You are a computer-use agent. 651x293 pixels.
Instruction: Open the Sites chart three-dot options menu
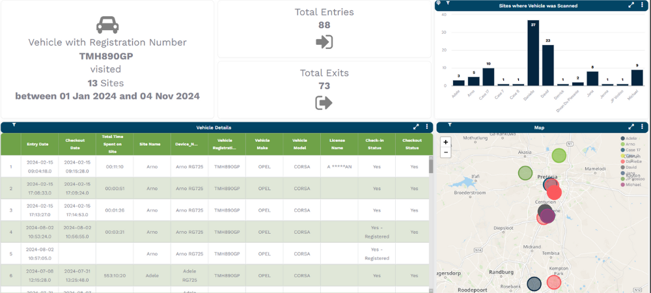click(642, 5)
